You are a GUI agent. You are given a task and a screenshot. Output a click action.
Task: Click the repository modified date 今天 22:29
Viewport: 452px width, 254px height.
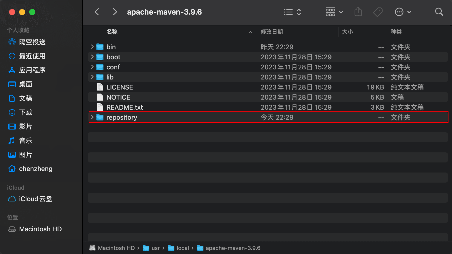click(277, 117)
